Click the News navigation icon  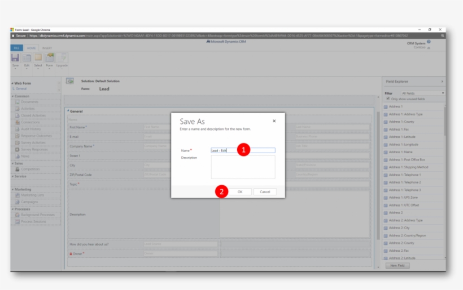coord(18,156)
